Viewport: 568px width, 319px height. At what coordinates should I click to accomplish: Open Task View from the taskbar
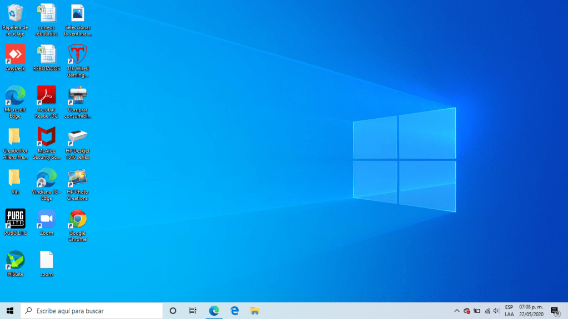click(x=193, y=311)
